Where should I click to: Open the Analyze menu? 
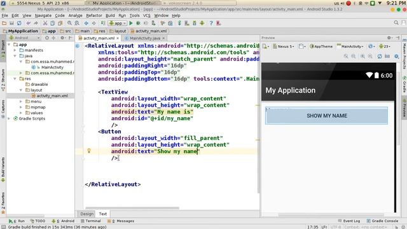pyautogui.click(x=75, y=15)
